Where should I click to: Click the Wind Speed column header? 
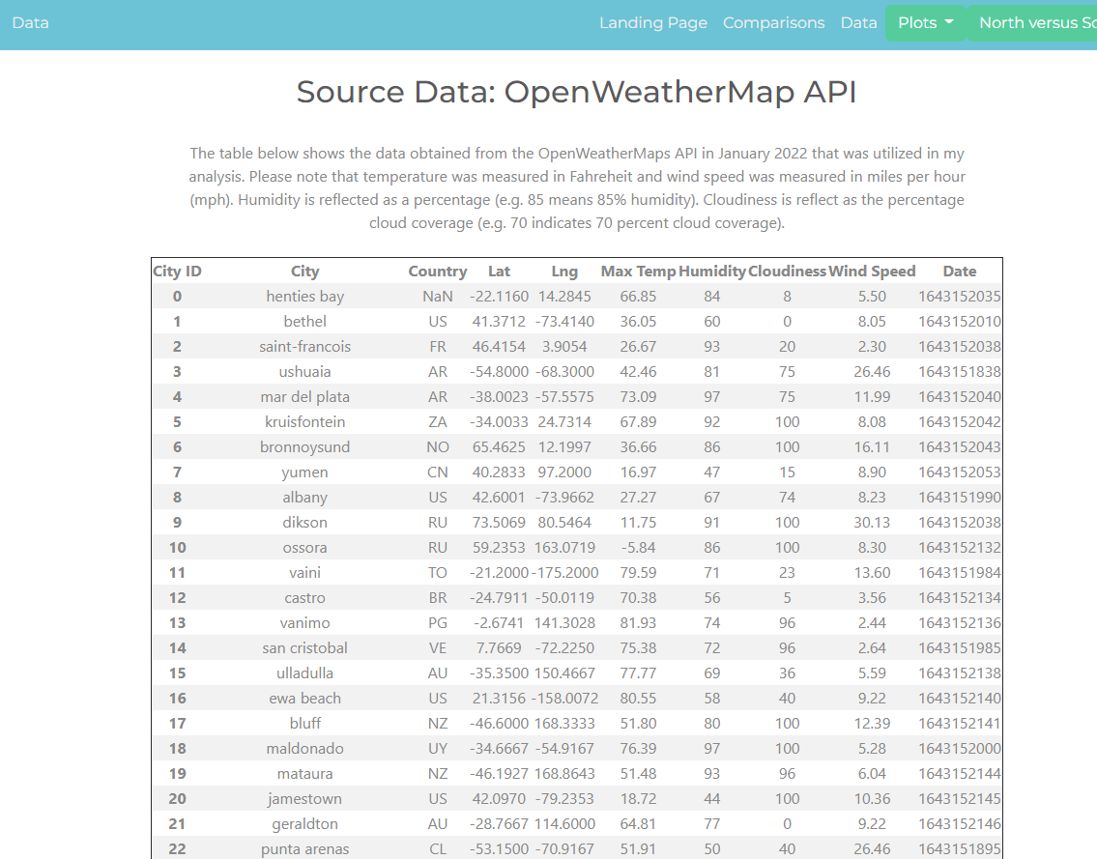873,271
